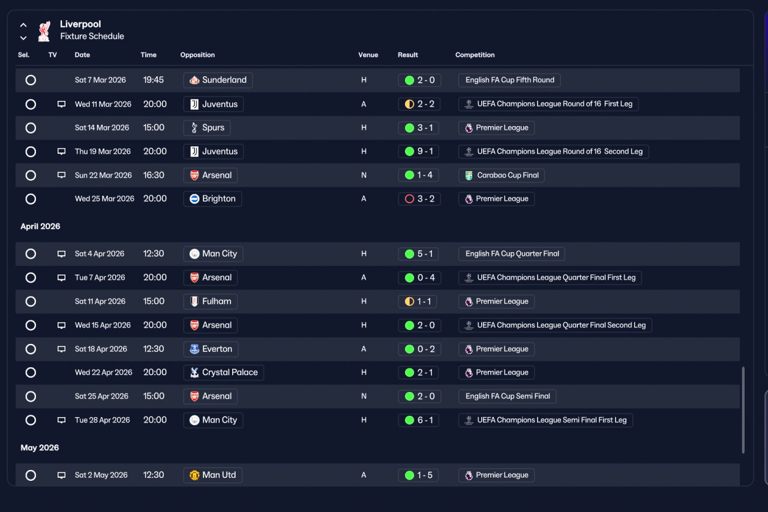
Task: Click TV icon for Everton 18 Apr match
Action: (61, 349)
